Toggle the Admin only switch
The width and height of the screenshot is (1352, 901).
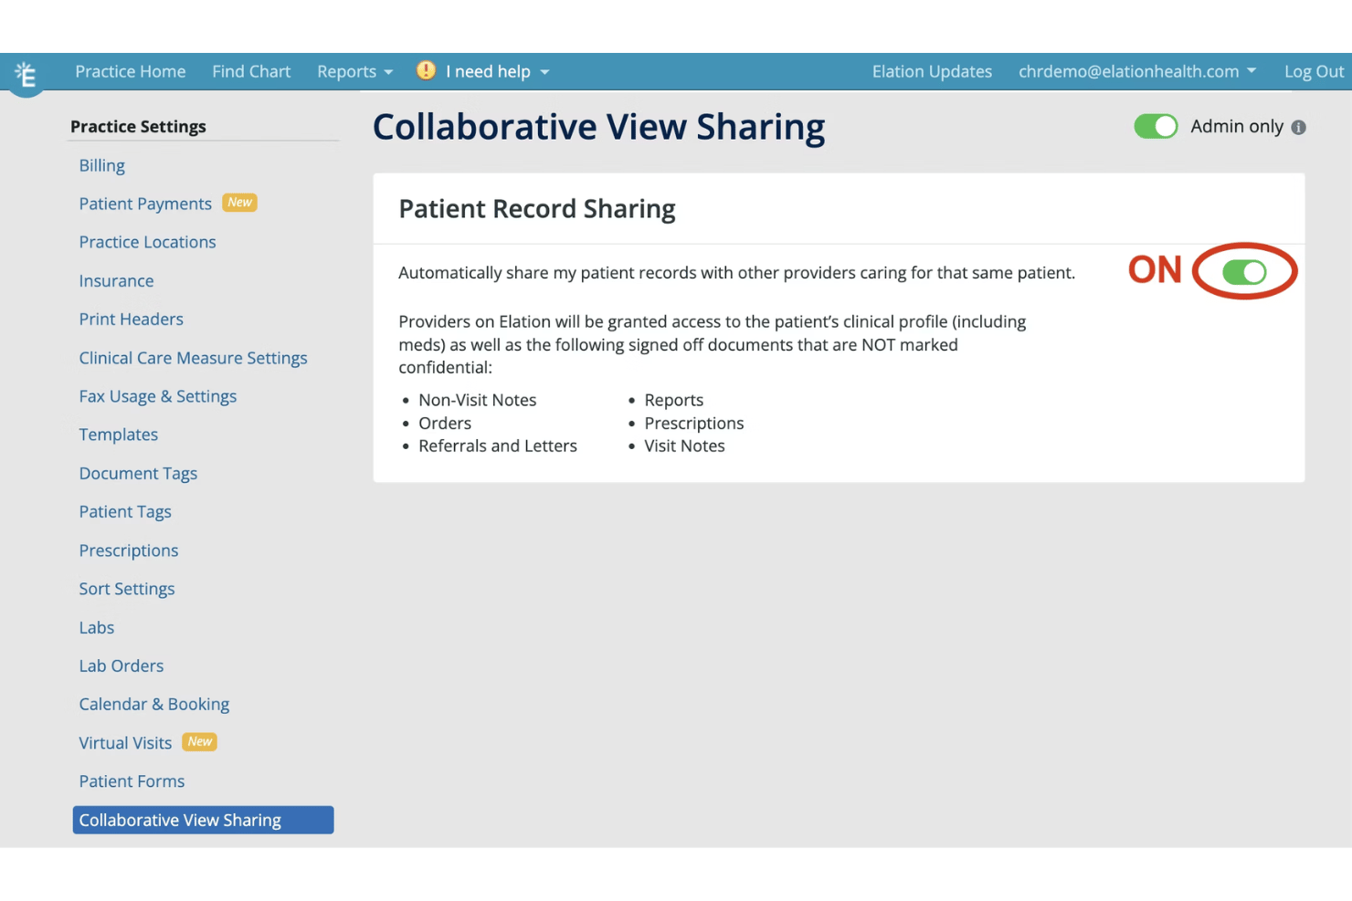tap(1156, 126)
